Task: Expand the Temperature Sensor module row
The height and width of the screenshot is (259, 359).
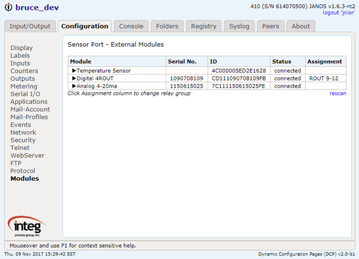Action: [74, 70]
